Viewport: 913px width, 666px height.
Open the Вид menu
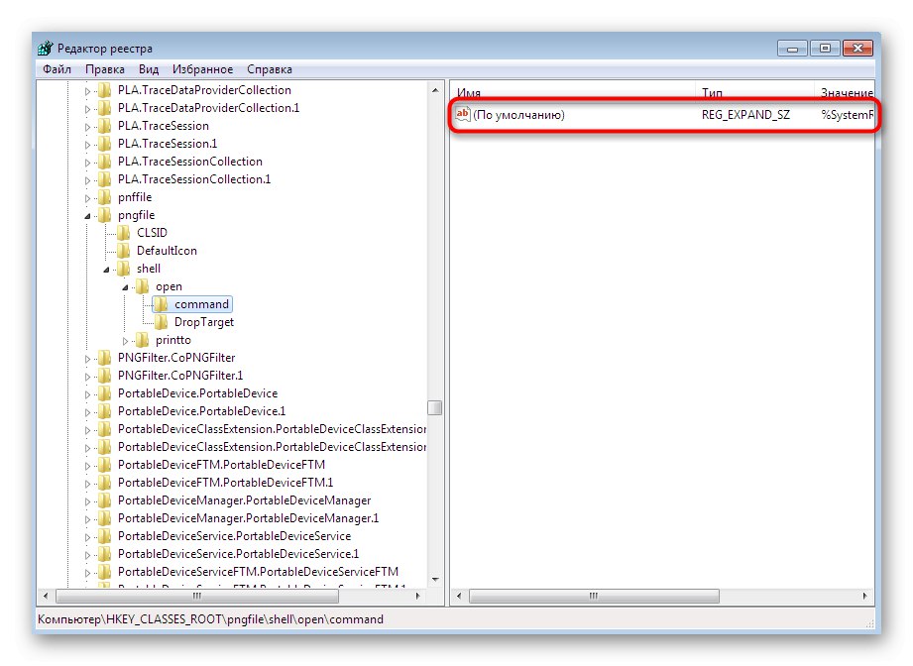coord(149,69)
